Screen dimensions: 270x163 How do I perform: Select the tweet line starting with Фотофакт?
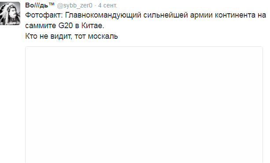(146, 15)
